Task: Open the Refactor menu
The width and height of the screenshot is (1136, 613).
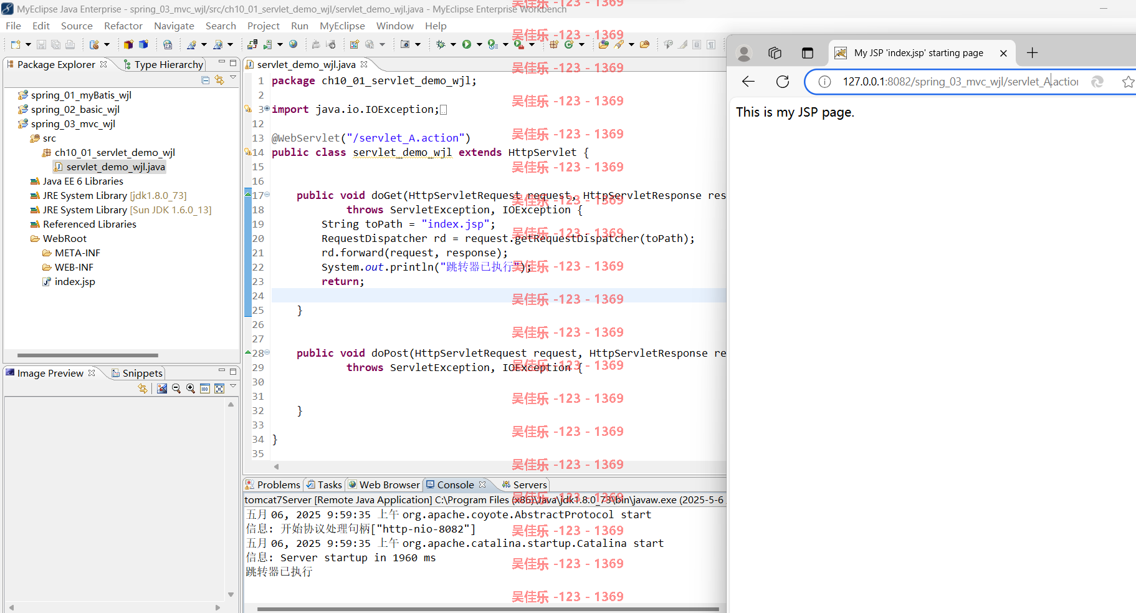Action: (123, 26)
